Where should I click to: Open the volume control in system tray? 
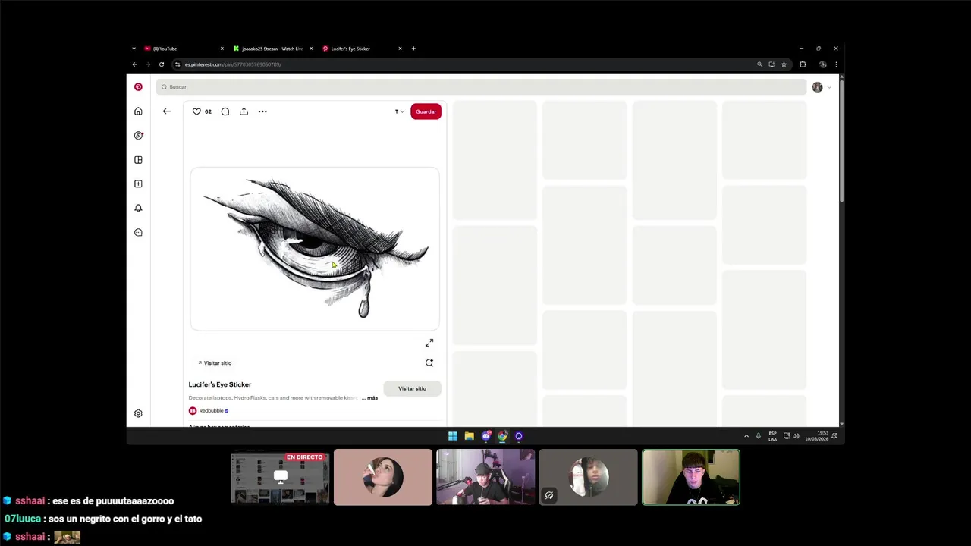(796, 436)
